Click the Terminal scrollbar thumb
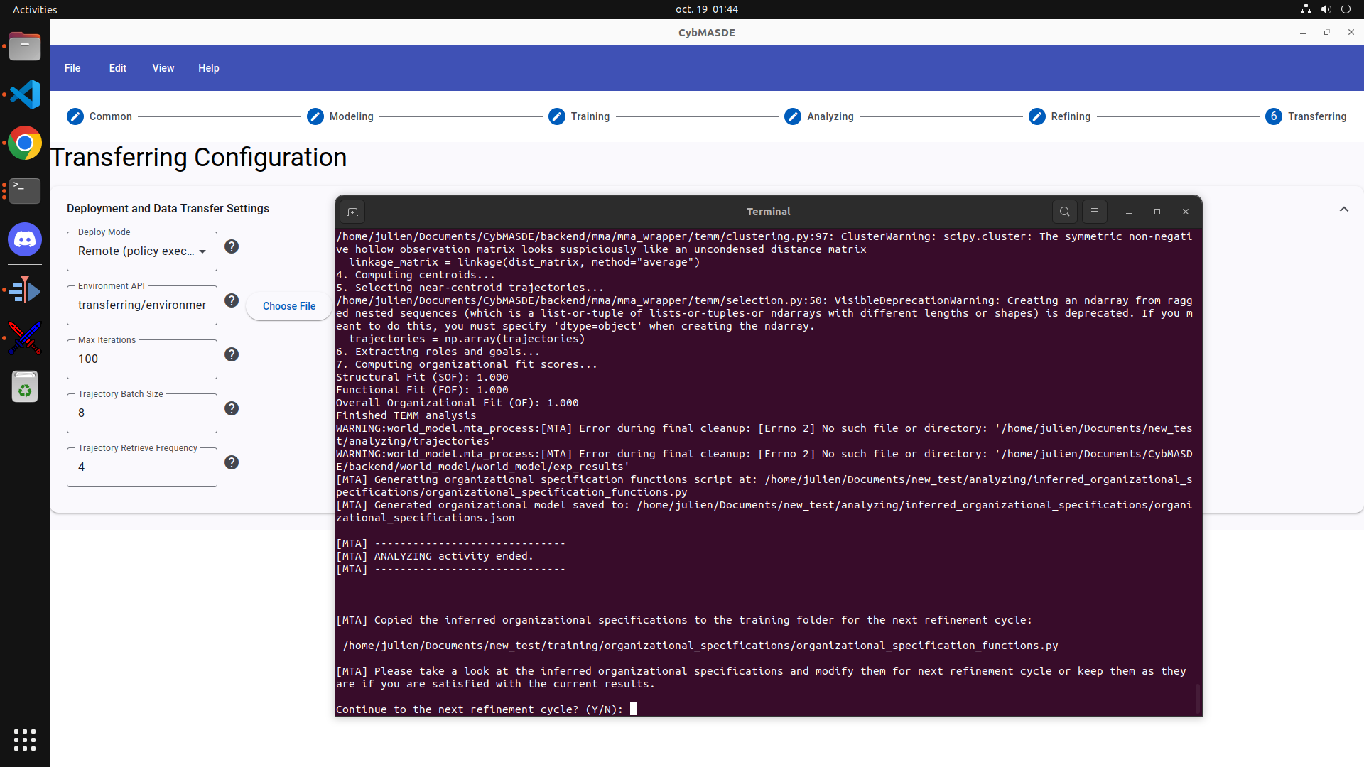This screenshot has height=767, width=1364. [1198, 699]
